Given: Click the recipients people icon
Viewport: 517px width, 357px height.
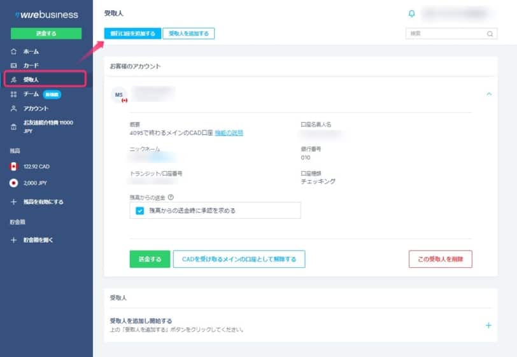Looking at the screenshot, I should coord(13,80).
